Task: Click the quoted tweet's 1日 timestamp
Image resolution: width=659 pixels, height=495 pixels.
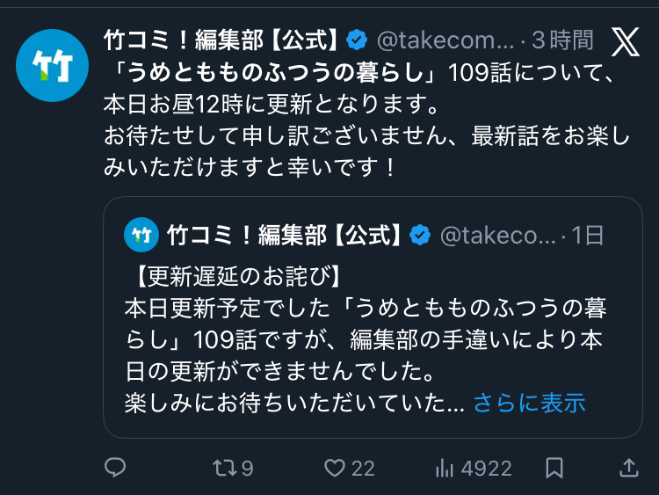Action: click(x=588, y=235)
